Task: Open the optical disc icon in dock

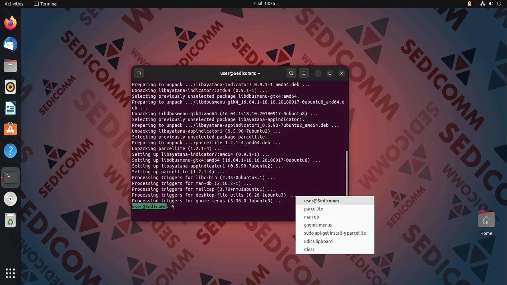Action: pos(10,199)
